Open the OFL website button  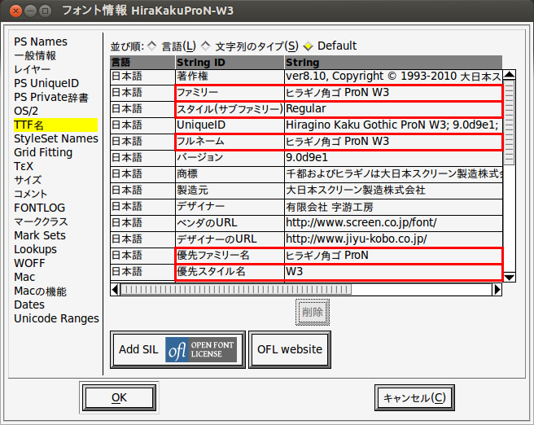click(290, 349)
